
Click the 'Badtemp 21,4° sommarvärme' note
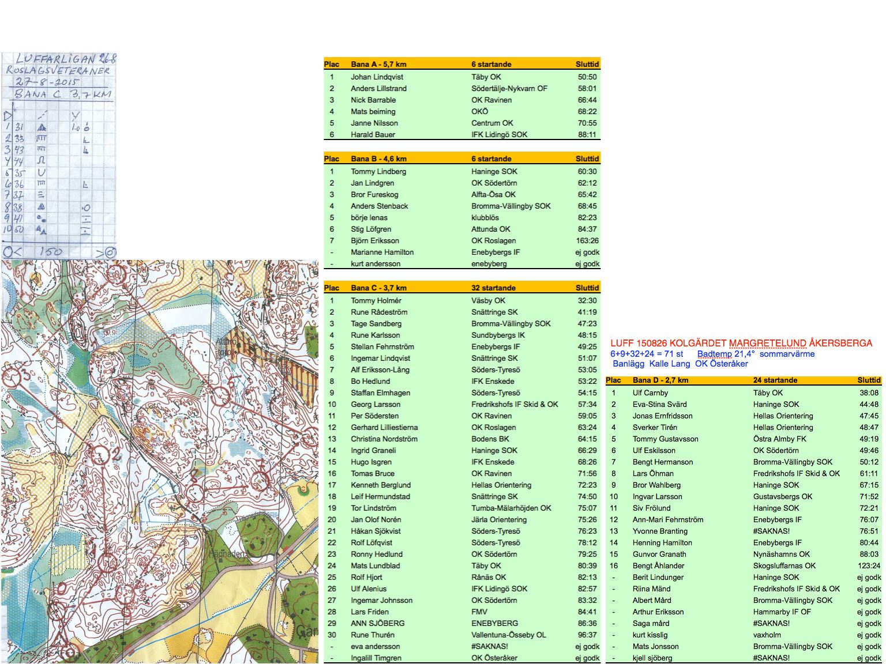(756, 354)
